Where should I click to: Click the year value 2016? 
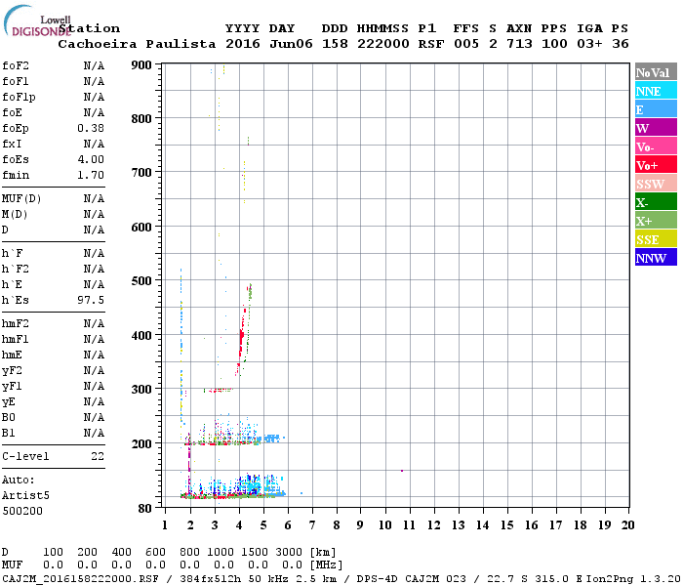click(243, 44)
